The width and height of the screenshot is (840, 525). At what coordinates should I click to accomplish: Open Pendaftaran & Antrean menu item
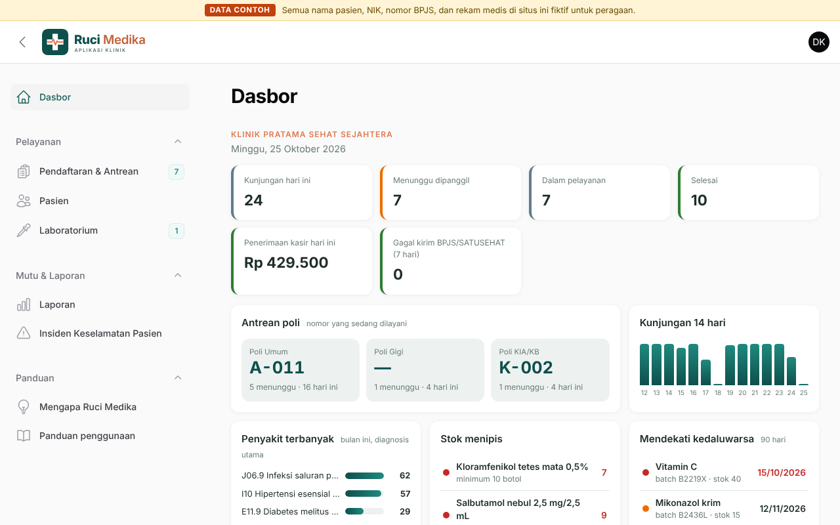tap(100, 172)
